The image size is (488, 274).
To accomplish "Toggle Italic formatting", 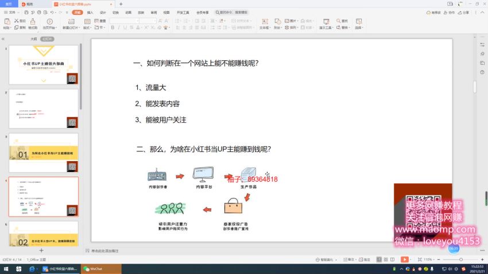I will tap(119, 28).
